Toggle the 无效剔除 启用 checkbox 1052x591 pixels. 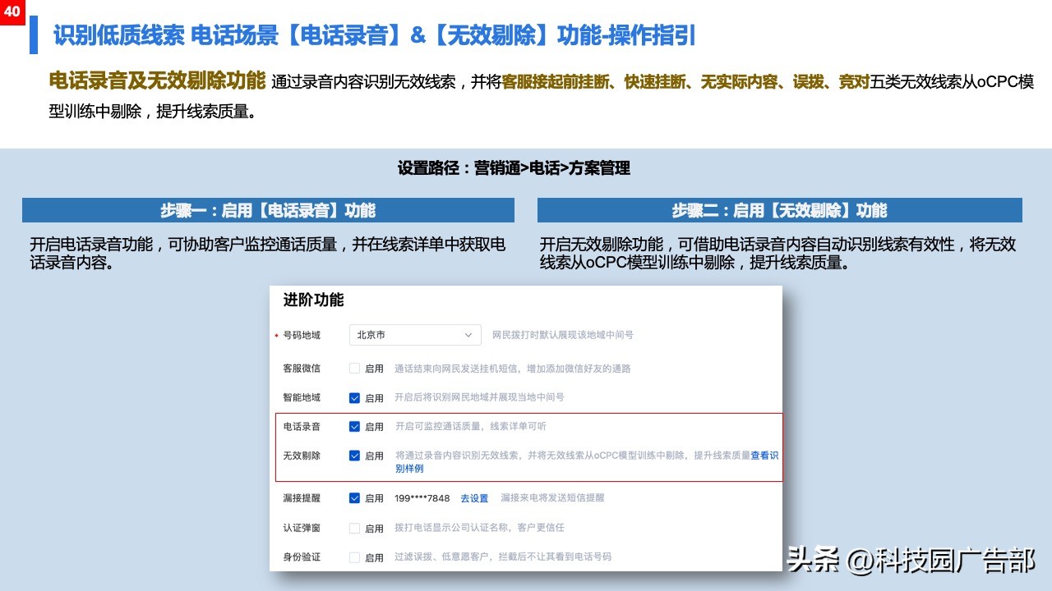(354, 456)
